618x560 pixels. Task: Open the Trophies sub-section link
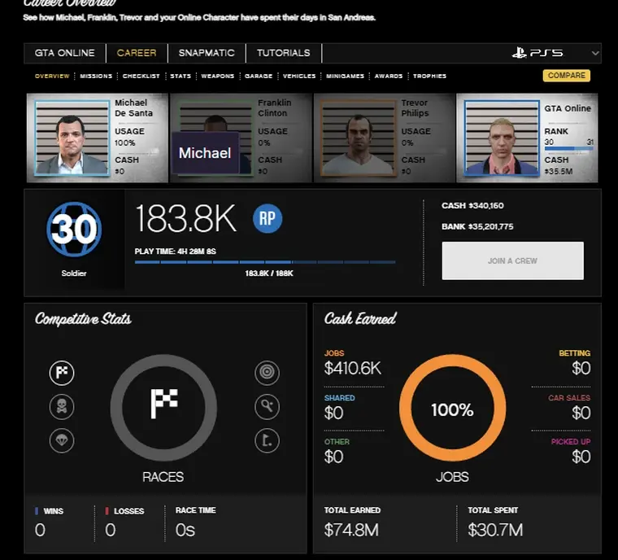pyautogui.click(x=429, y=76)
